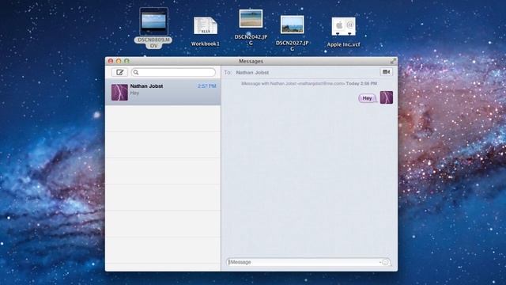
Task: Click the sender avatar beside Hey
Action: pyautogui.click(x=387, y=97)
